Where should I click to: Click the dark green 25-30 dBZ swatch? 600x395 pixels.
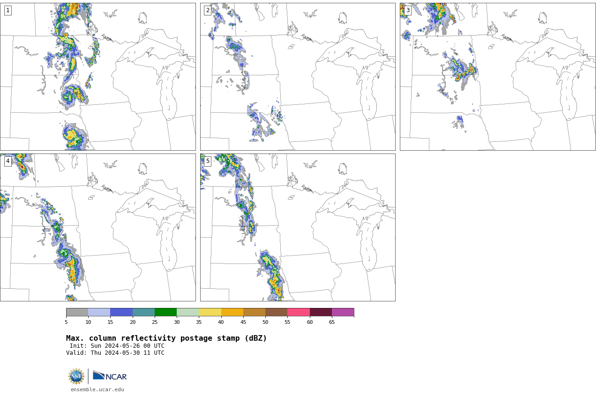[x=165, y=312]
